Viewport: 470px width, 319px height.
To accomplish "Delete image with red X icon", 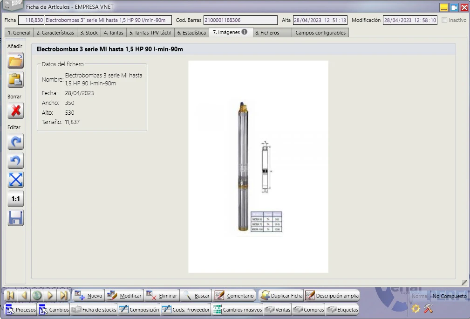I will [15, 111].
